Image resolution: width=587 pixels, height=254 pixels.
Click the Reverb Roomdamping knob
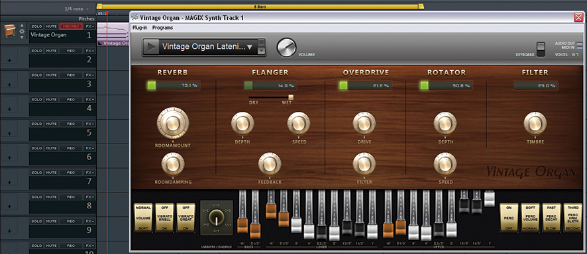point(172,165)
